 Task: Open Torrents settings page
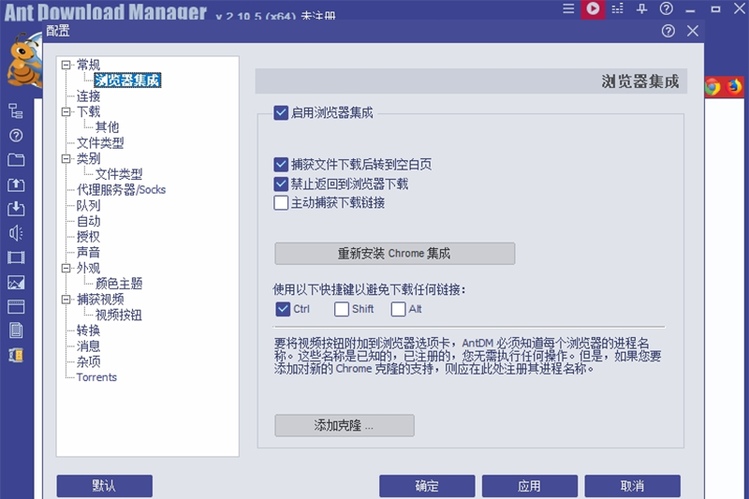click(96, 377)
